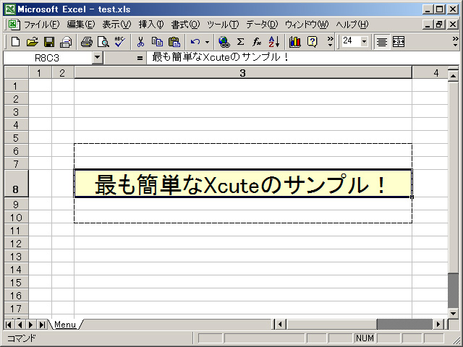
Task: Select row header 1
Action: pos(16,85)
